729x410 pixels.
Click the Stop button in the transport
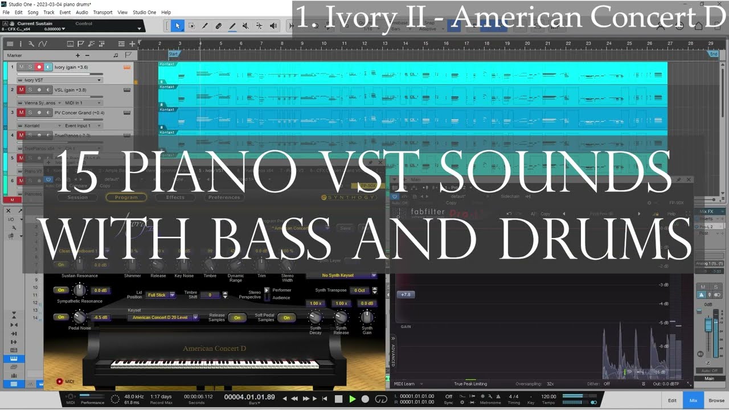click(338, 399)
